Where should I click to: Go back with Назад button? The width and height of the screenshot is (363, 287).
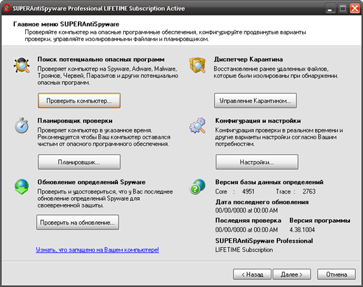252,274
